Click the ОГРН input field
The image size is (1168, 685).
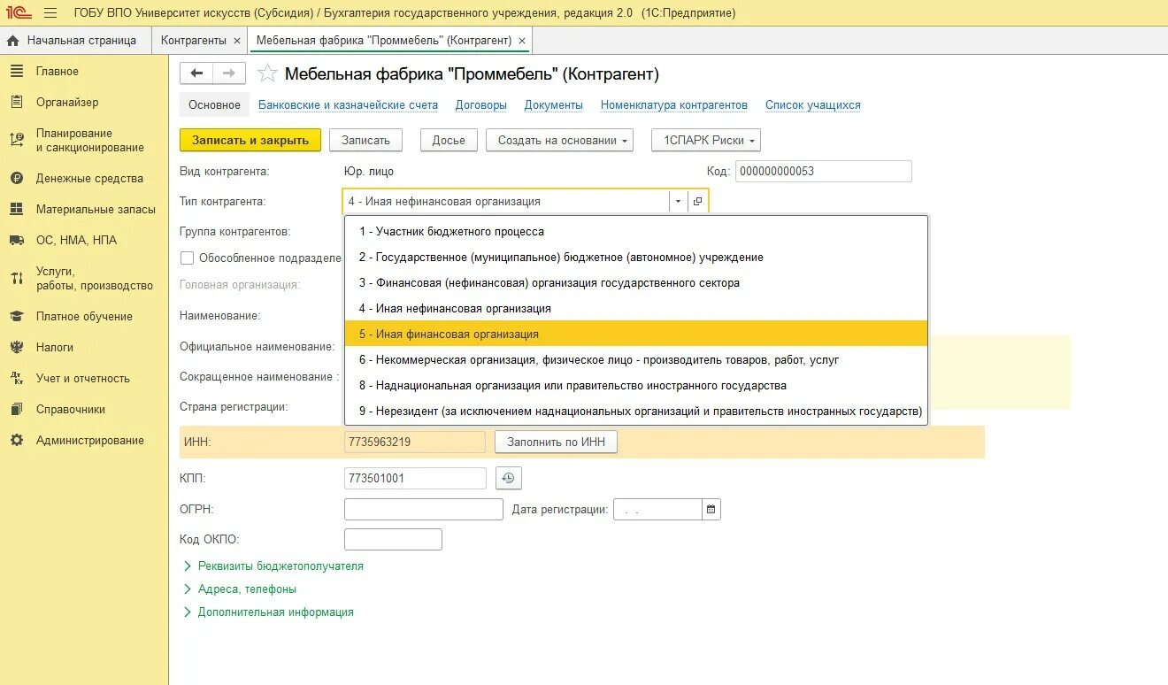424,510
